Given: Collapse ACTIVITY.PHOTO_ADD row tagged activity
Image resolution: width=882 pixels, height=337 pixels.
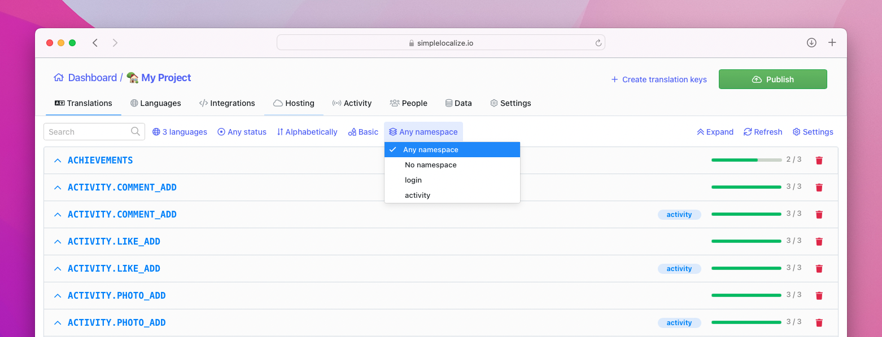Looking at the screenshot, I should 57,323.
